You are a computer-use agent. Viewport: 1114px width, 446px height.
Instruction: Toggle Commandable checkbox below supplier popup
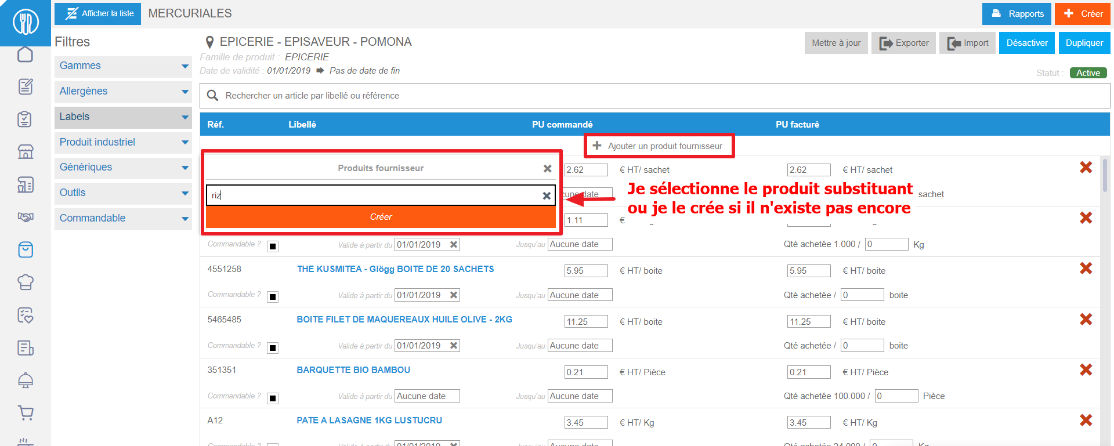273,246
